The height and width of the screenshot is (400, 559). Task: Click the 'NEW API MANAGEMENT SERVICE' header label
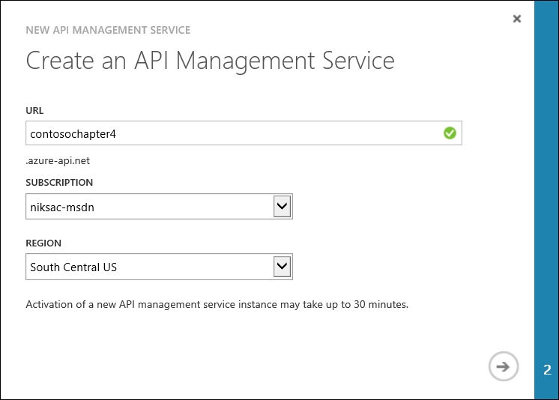(x=108, y=30)
